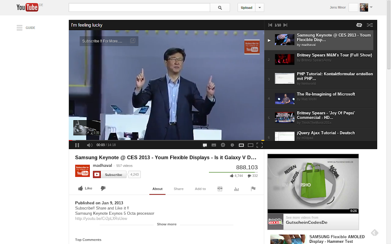Image resolution: width=391 pixels, height=244 pixels.
Task: Open the account menu dropdown arrow
Action: (x=371, y=7)
